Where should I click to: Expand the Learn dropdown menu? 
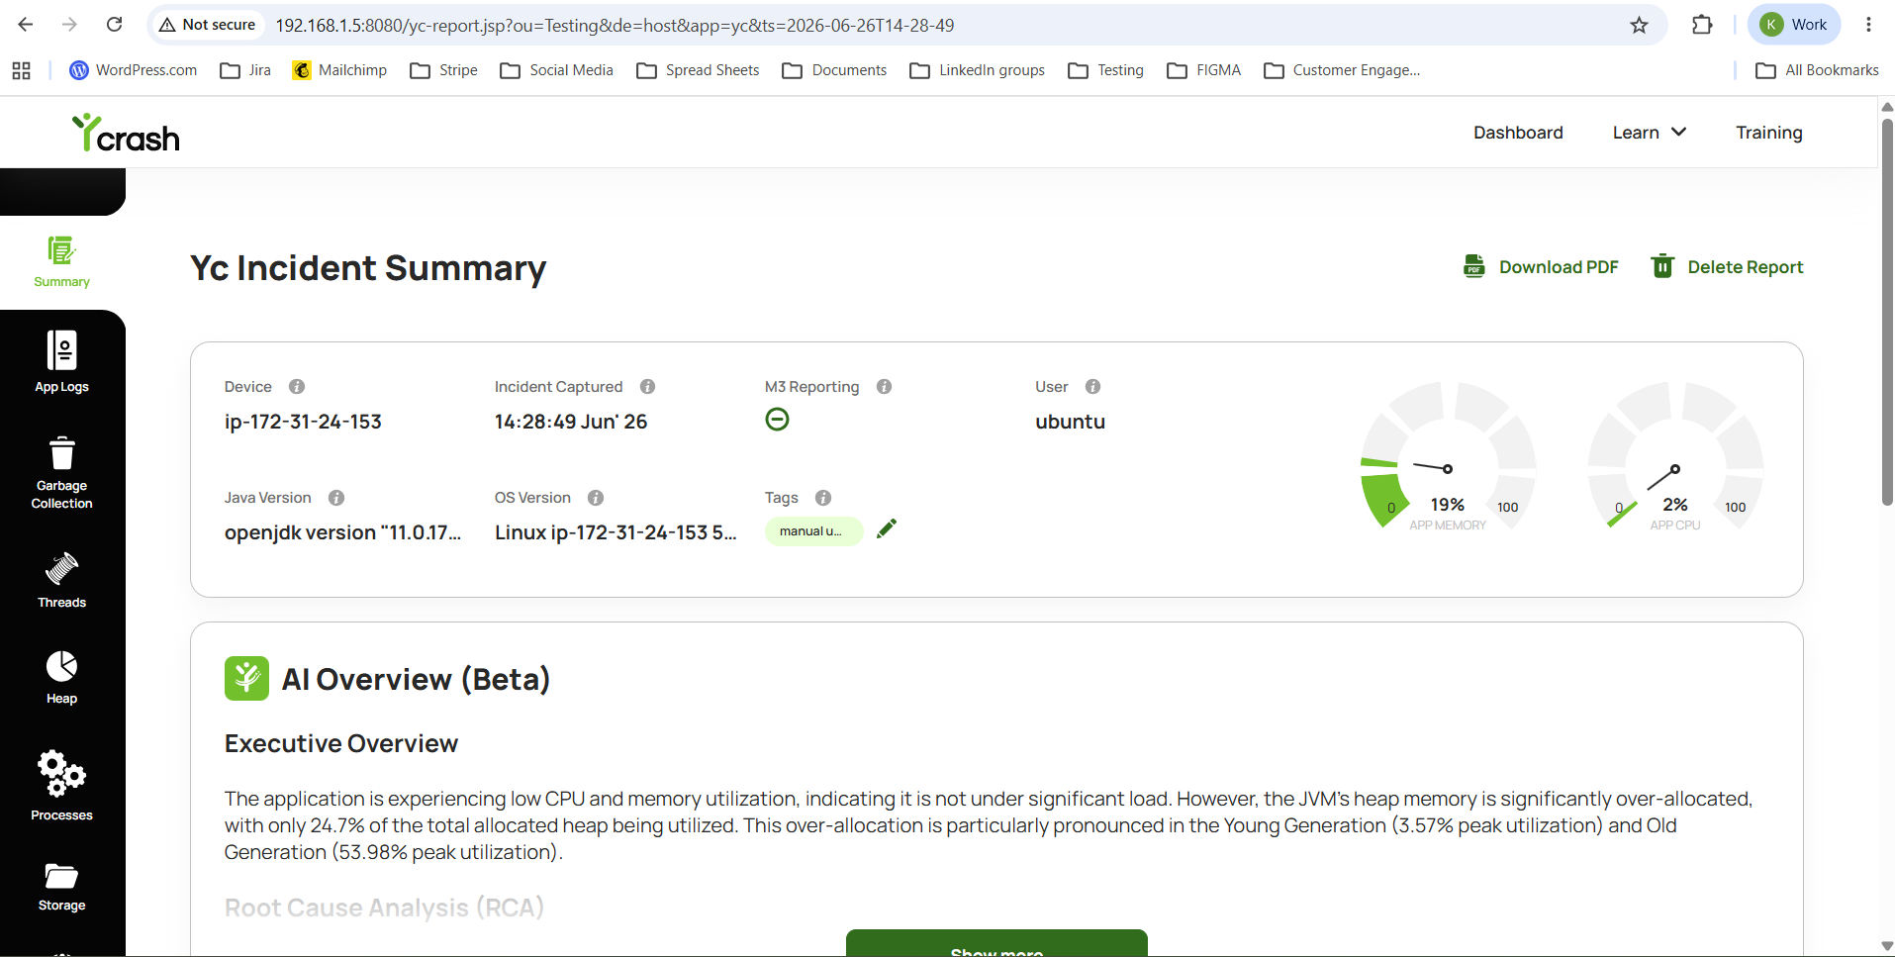(1650, 133)
